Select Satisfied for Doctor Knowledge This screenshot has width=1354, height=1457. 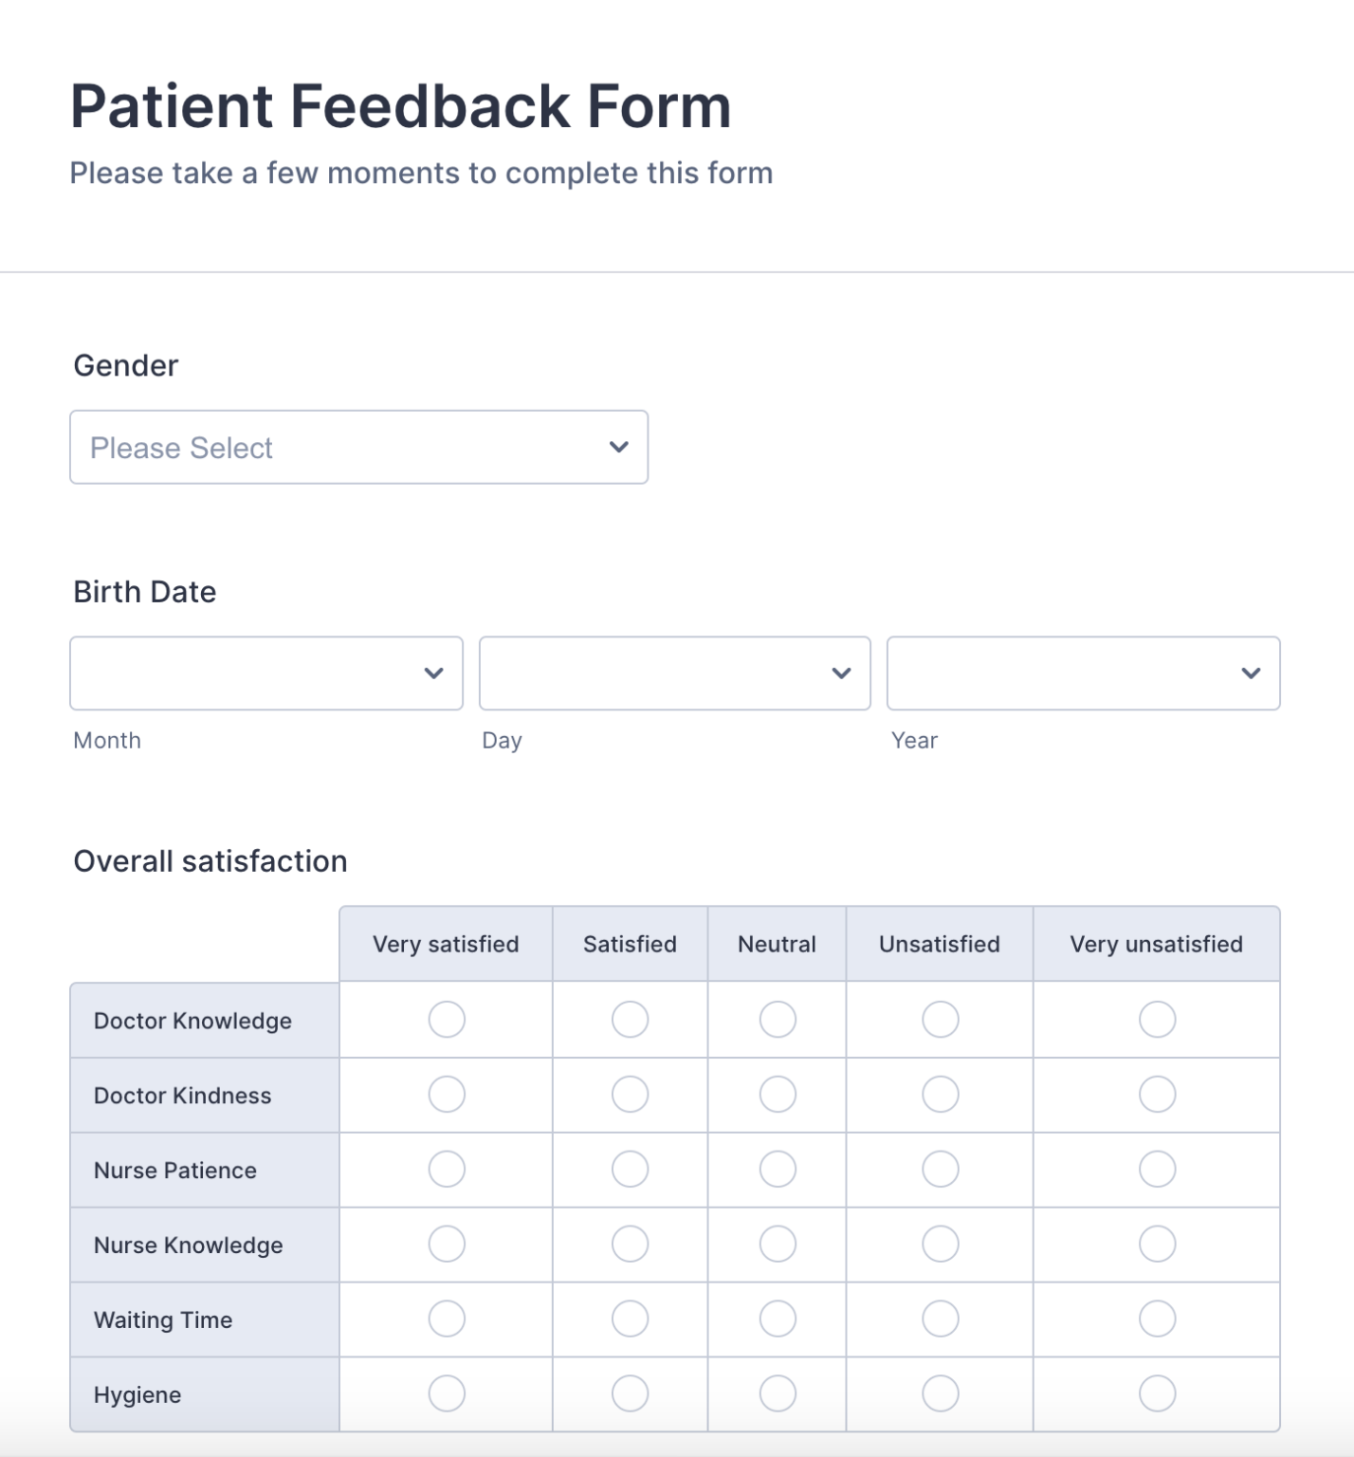tap(630, 1019)
